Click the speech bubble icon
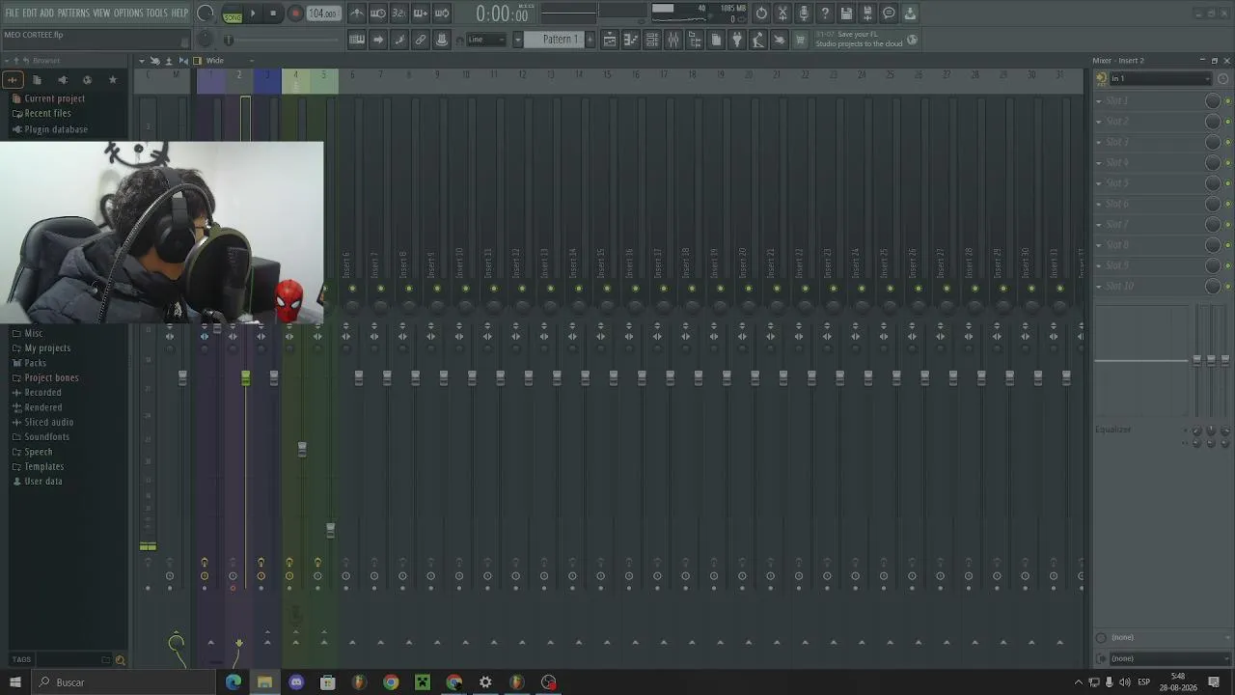1235x695 pixels. pos(889,14)
